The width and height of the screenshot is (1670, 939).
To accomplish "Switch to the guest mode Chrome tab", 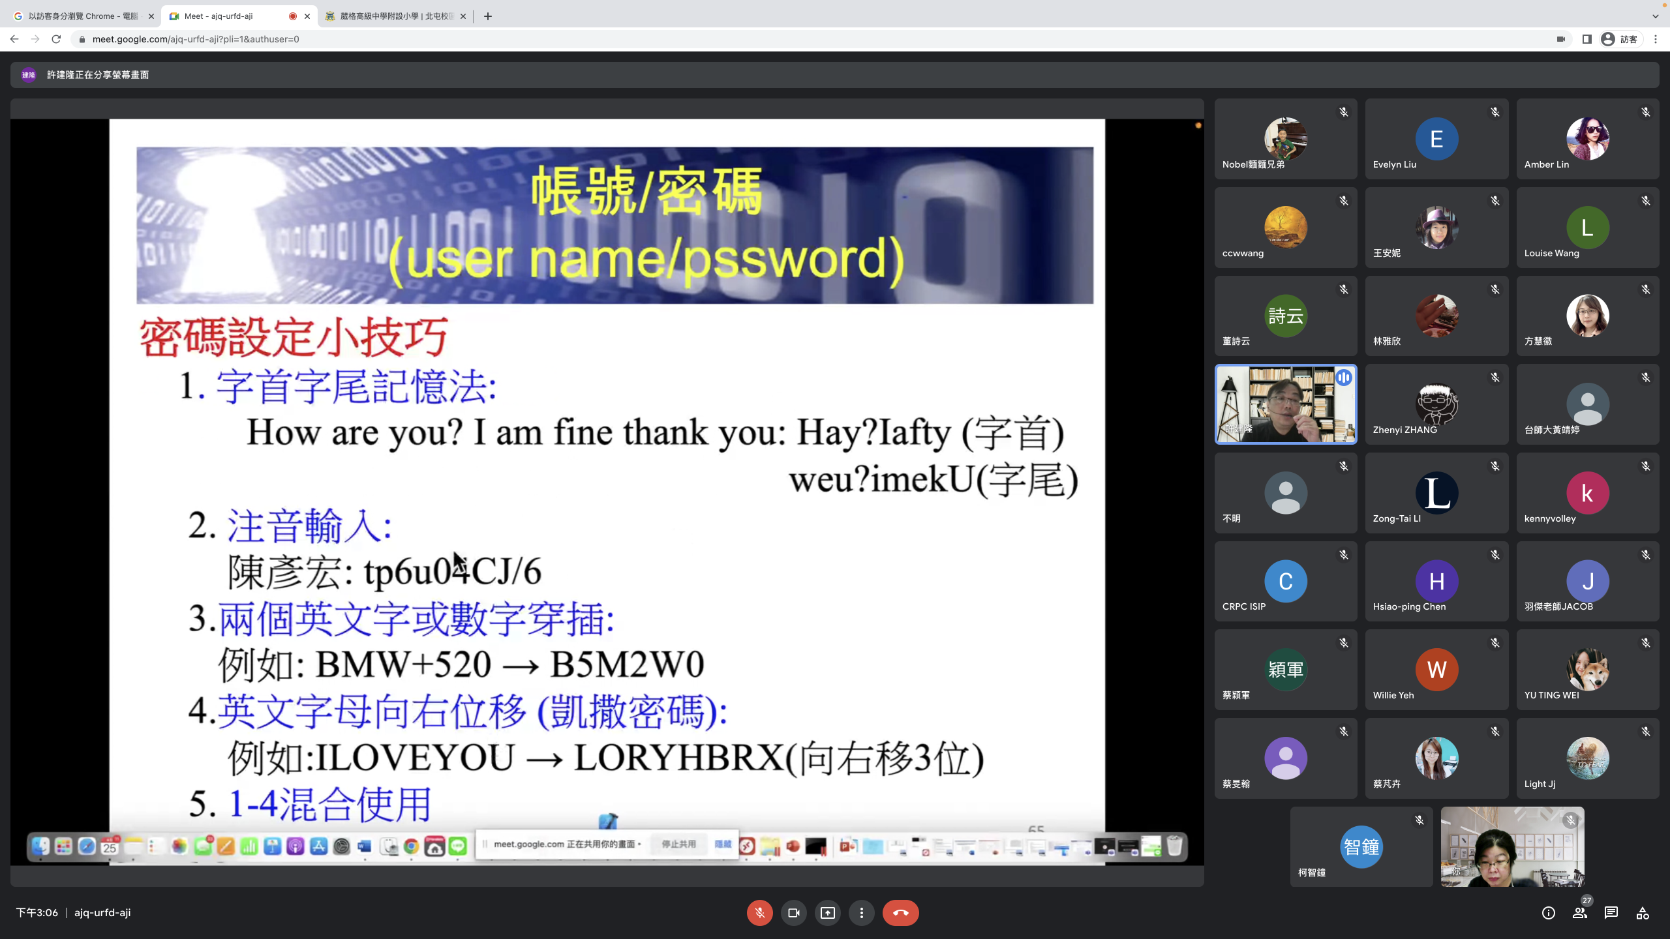I will click(x=82, y=16).
